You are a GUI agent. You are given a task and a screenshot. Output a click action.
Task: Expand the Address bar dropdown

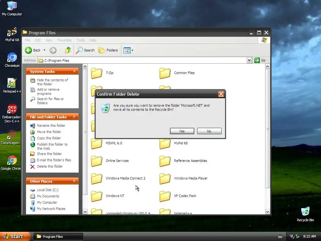(x=249, y=60)
